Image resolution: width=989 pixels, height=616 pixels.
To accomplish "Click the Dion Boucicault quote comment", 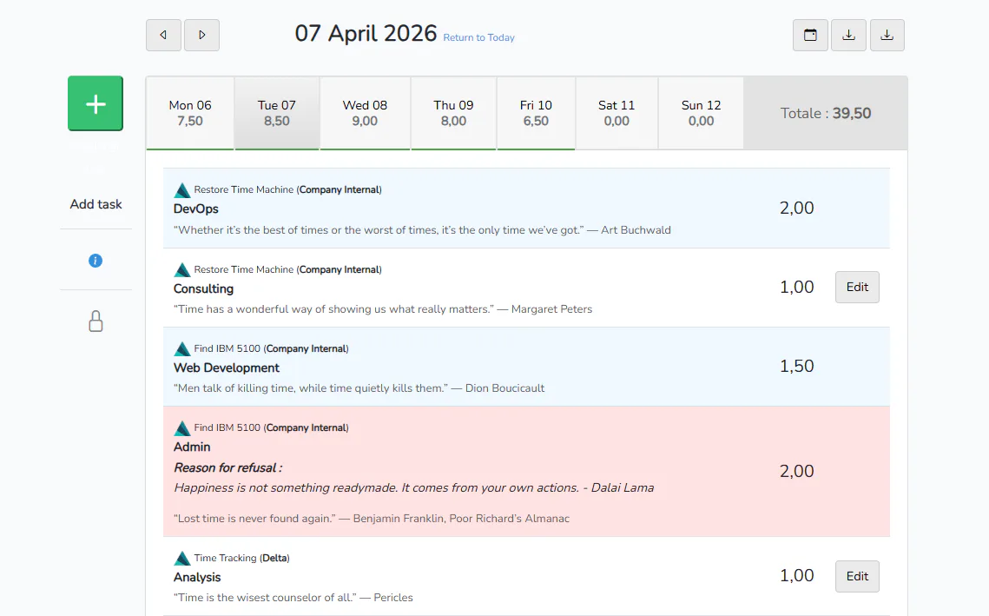I will click(359, 388).
